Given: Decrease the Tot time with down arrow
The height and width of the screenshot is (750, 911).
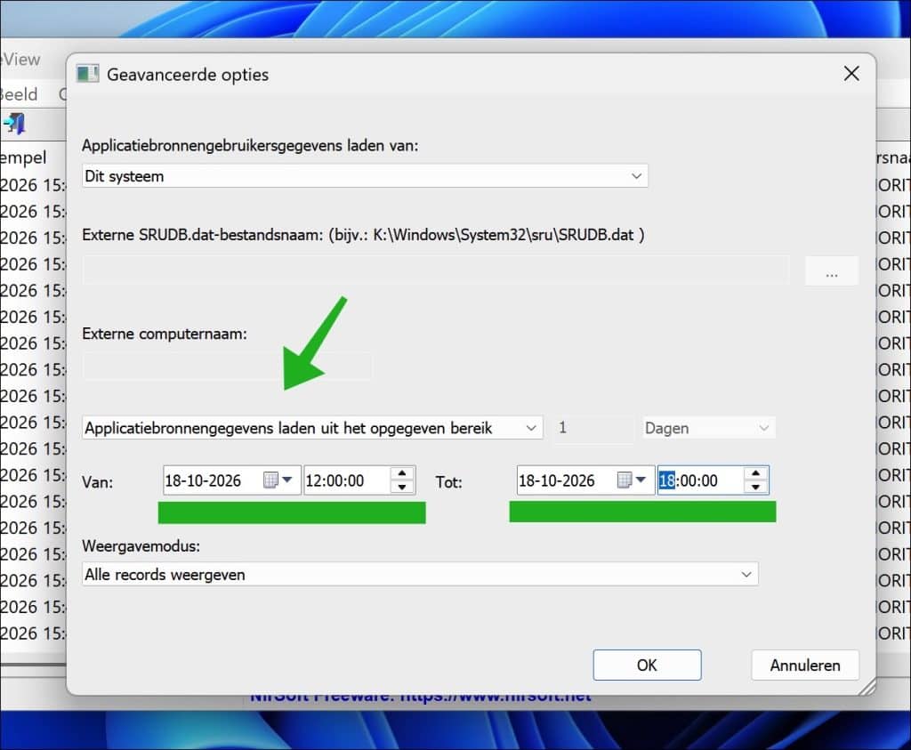Looking at the screenshot, I should [x=755, y=487].
